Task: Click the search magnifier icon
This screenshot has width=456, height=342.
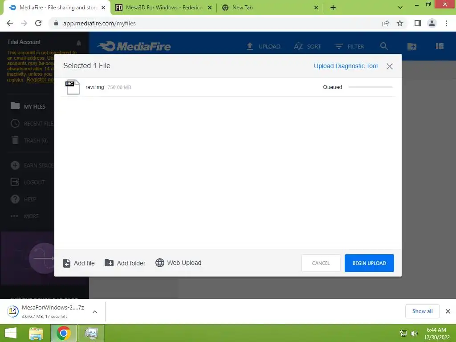Action: pyautogui.click(x=384, y=46)
